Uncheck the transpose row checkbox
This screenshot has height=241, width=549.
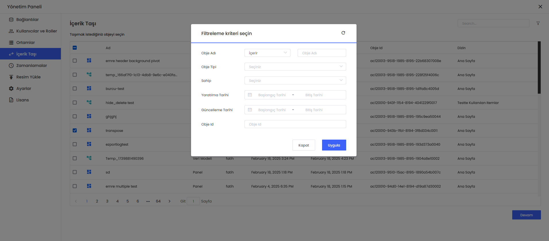tap(75, 130)
